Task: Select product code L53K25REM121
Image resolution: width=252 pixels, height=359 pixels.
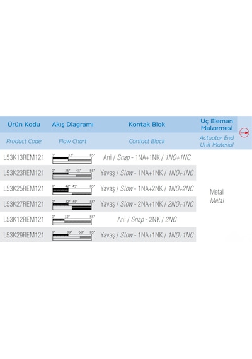Action: click(23, 188)
